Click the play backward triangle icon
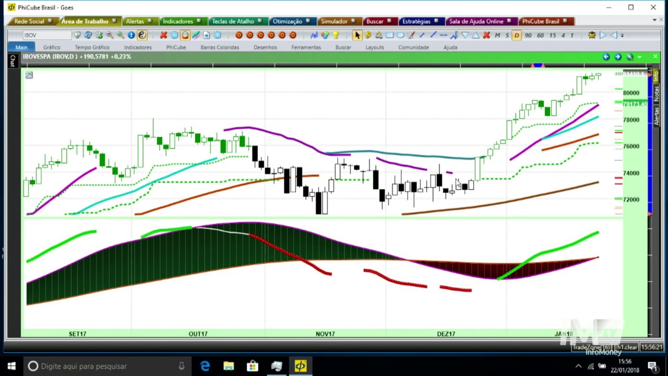668x376 pixels. [x=614, y=35]
